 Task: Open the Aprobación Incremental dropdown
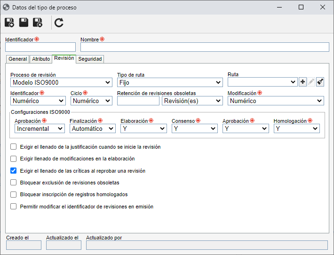40,128
